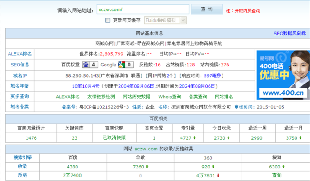Click the 谷歌 column header

point(141,158)
